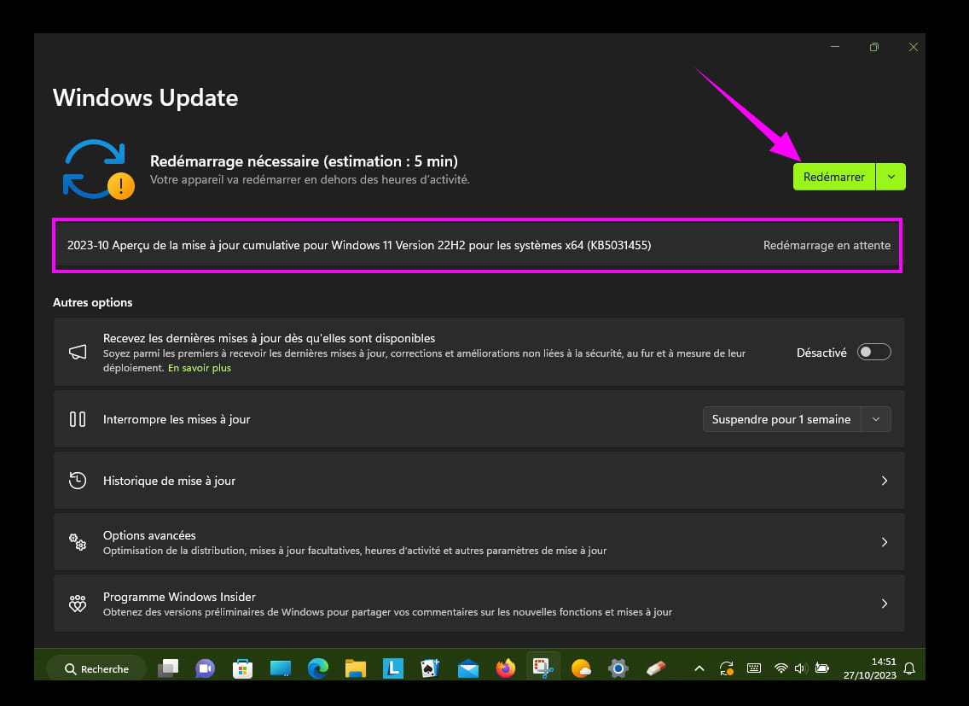The width and height of the screenshot is (969, 706).
Task: Click the touch keyboard tray icon
Action: tap(754, 668)
